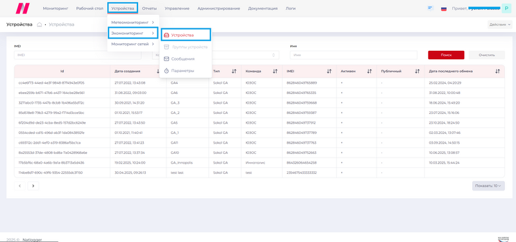
Task: Open the Логи menu
Action: pos(291,8)
